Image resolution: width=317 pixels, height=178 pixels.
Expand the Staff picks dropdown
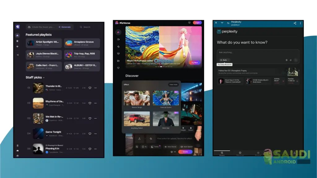[44, 78]
